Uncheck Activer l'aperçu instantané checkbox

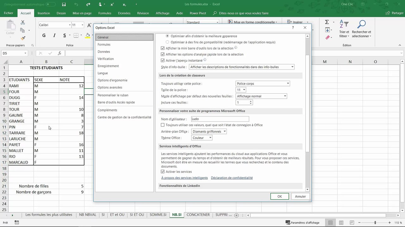pyautogui.click(x=163, y=60)
